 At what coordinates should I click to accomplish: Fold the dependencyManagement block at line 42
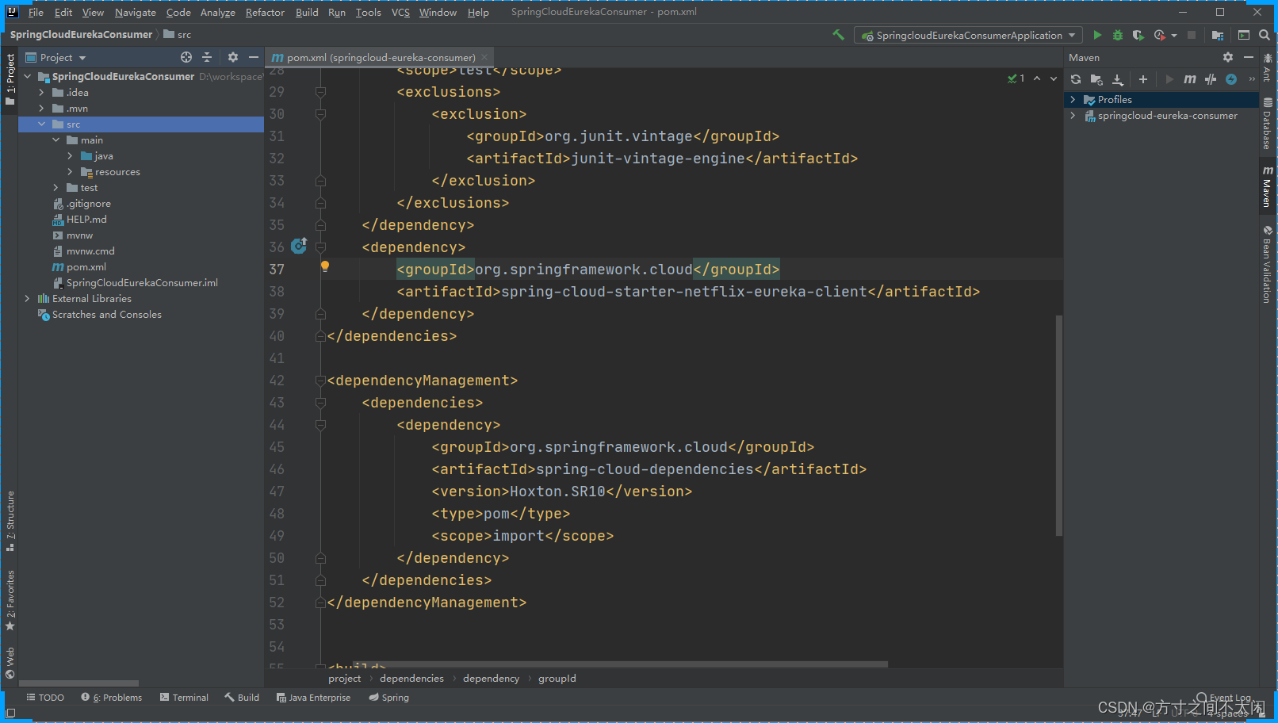[320, 381]
